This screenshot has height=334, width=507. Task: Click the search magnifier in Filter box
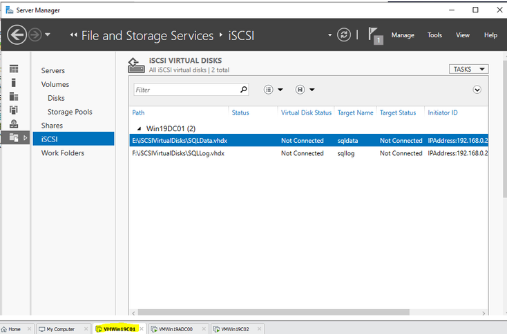[243, 90]
